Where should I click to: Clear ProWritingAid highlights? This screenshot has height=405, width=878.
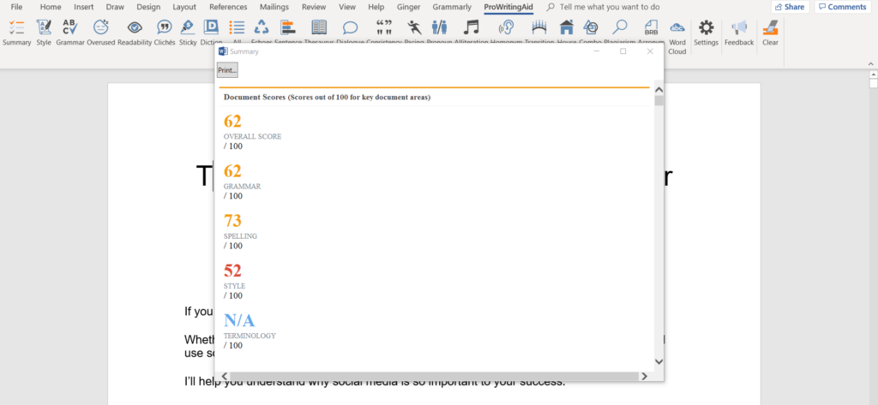[771, 33]
